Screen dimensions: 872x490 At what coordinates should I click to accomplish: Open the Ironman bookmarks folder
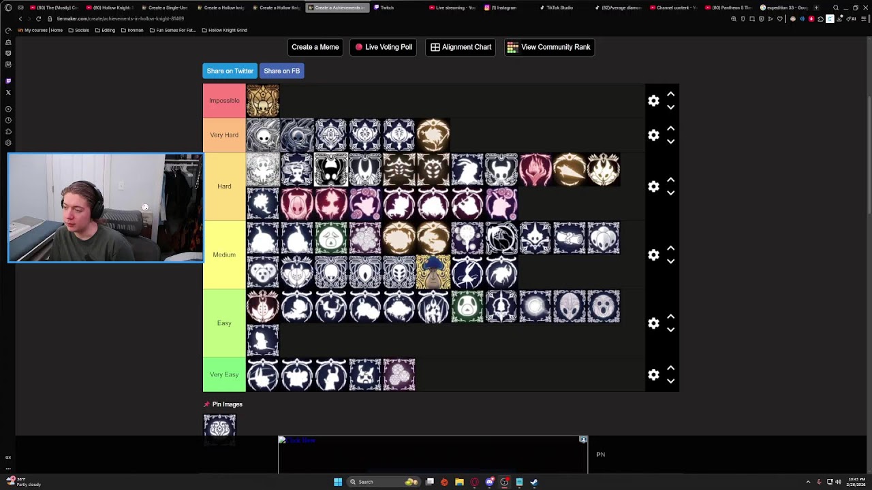(x=132, y=30)
